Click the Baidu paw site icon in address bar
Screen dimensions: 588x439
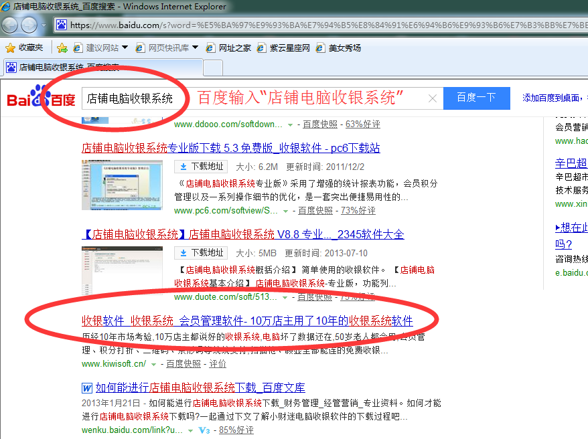pyautogui.click(x=61, y=25)
